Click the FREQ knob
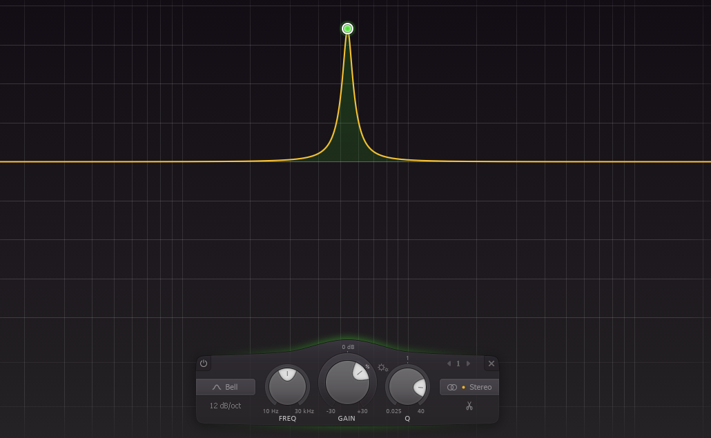 287,386
